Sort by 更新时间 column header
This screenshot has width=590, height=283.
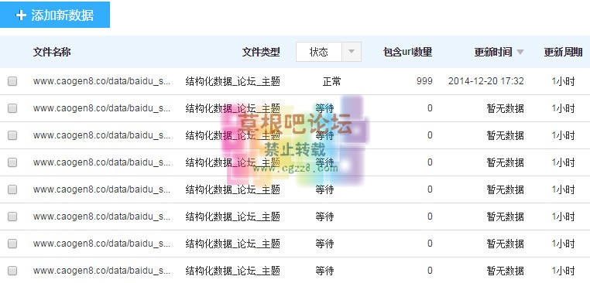493,53
